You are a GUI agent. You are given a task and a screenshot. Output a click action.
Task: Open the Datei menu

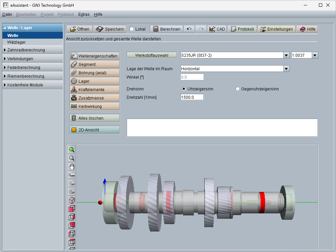tap(7, 14)
